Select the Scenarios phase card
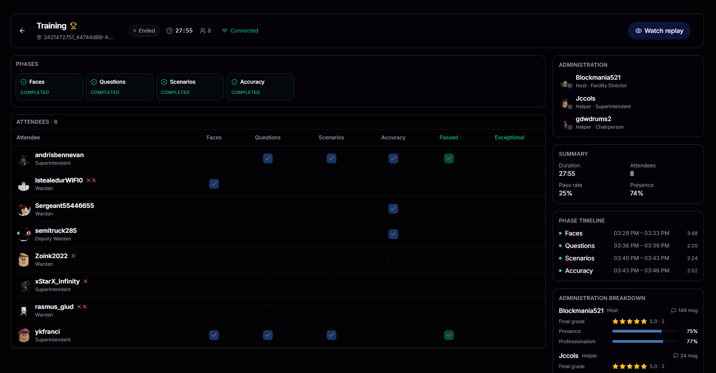 [190, 87]
